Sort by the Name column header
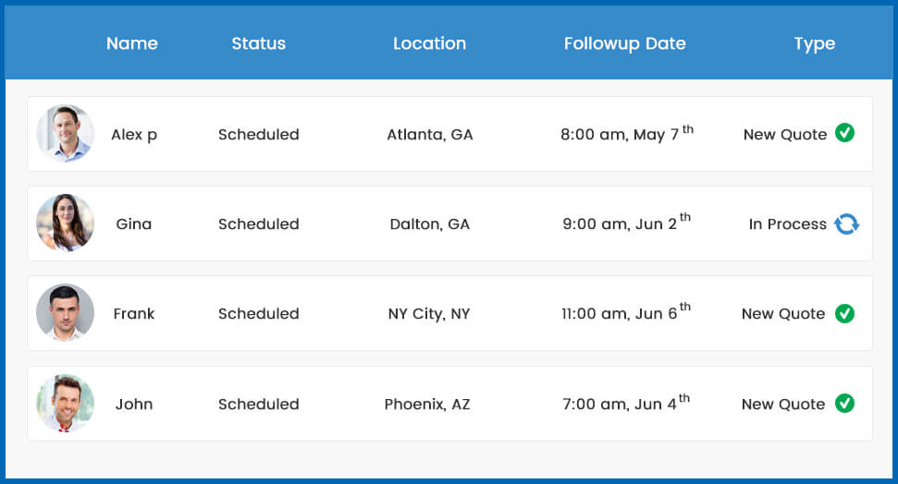 (x=132, y=43)
